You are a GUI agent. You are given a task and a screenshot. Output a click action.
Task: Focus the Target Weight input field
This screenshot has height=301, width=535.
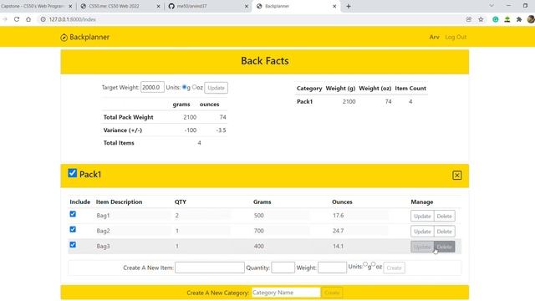click(152, 87)
